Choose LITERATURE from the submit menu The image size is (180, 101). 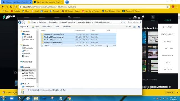168,49
